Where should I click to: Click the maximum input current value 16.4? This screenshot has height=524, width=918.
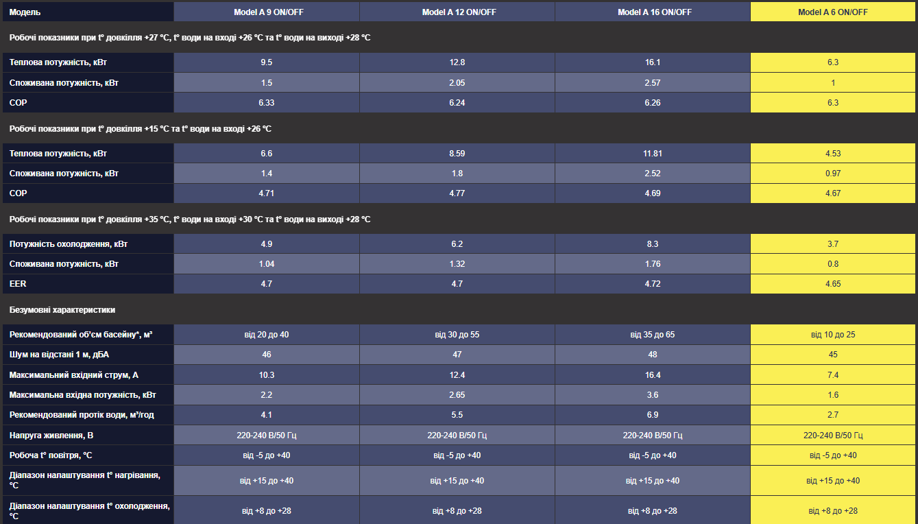click(x=653, y=375)
